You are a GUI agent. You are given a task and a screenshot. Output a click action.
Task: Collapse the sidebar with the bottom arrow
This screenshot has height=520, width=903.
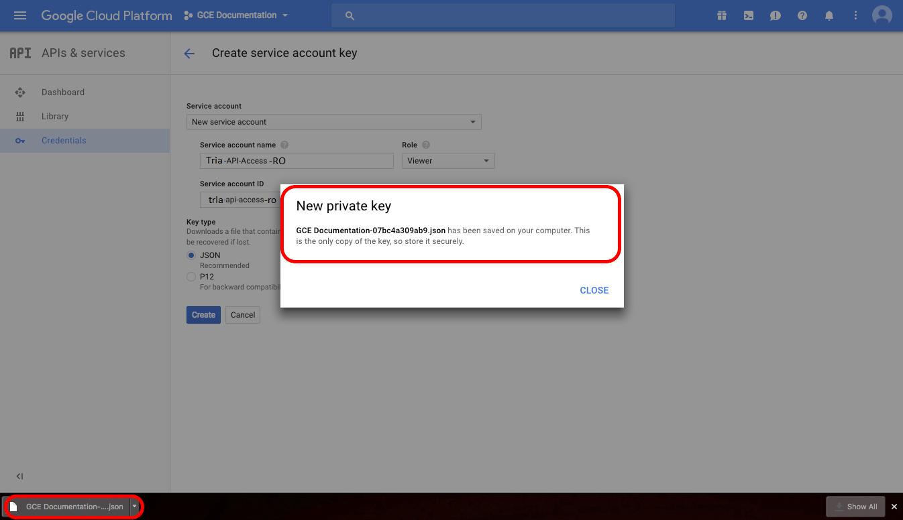click(19, 476)
